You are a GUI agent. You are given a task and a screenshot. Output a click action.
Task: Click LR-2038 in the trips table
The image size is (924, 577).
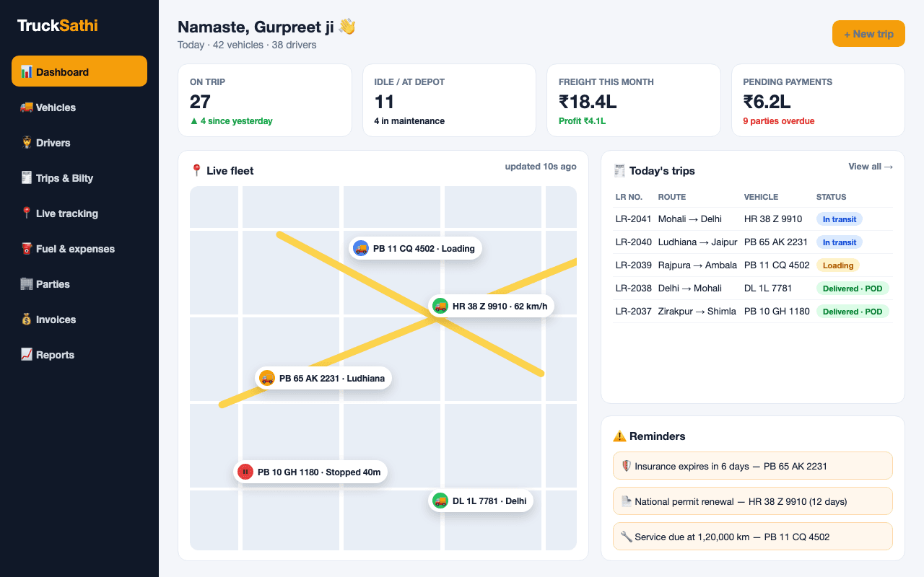point(634,288)
